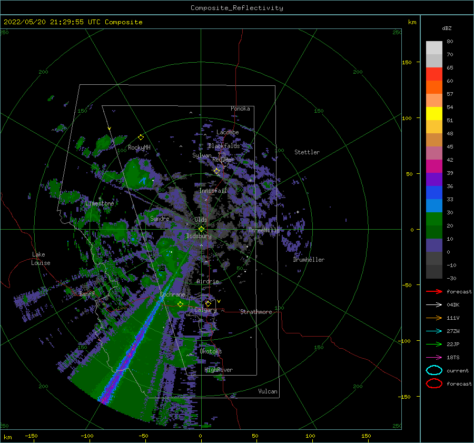Screen dimensions: 474x443
Task: Click the Lake Louise label
Action: coord(41,259)
